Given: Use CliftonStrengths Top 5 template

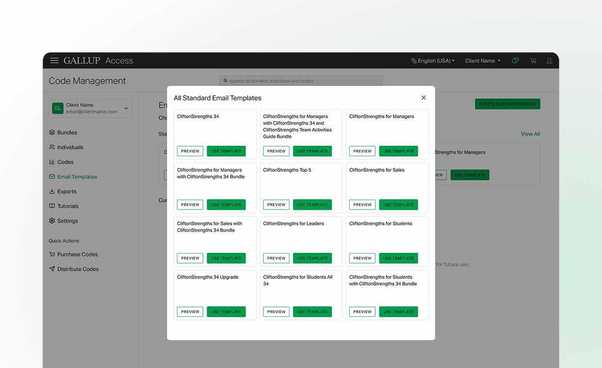Looking at the screenshot, I should [312, 205].
